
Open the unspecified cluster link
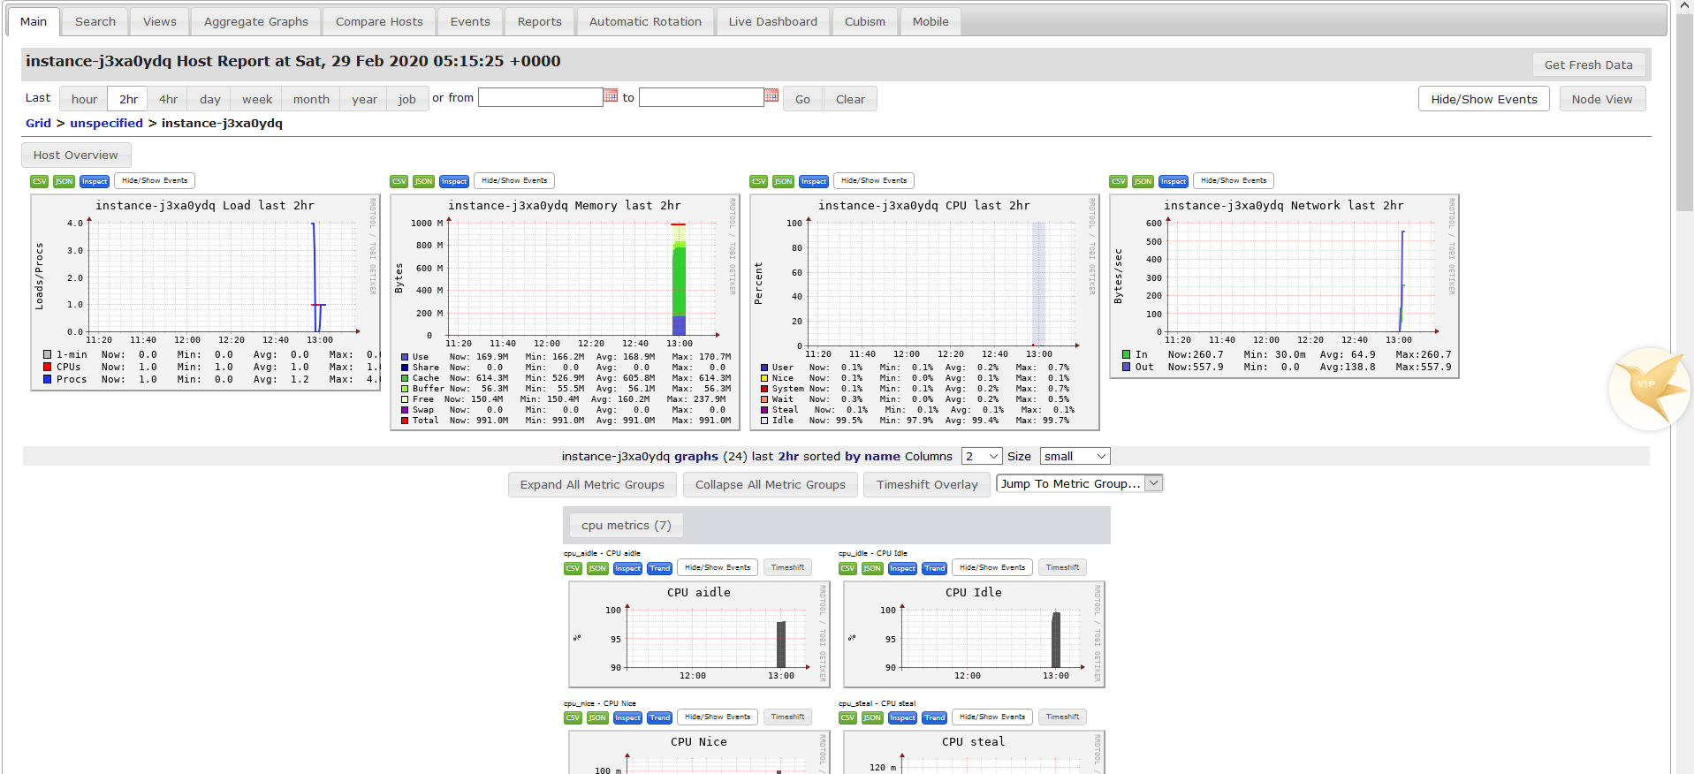pos(106,123)
